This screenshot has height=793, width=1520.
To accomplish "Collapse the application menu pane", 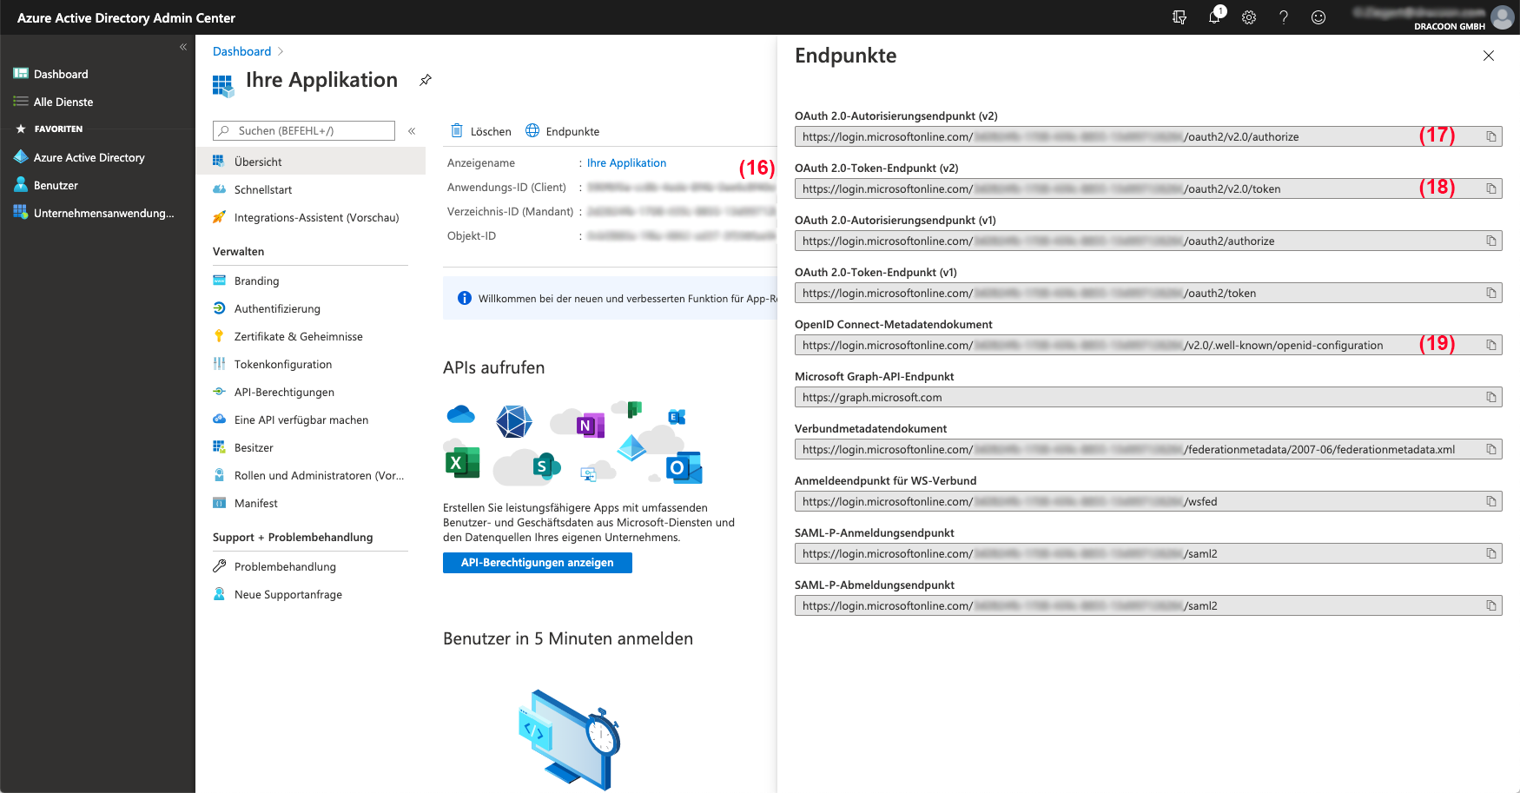I will point(412,131).
